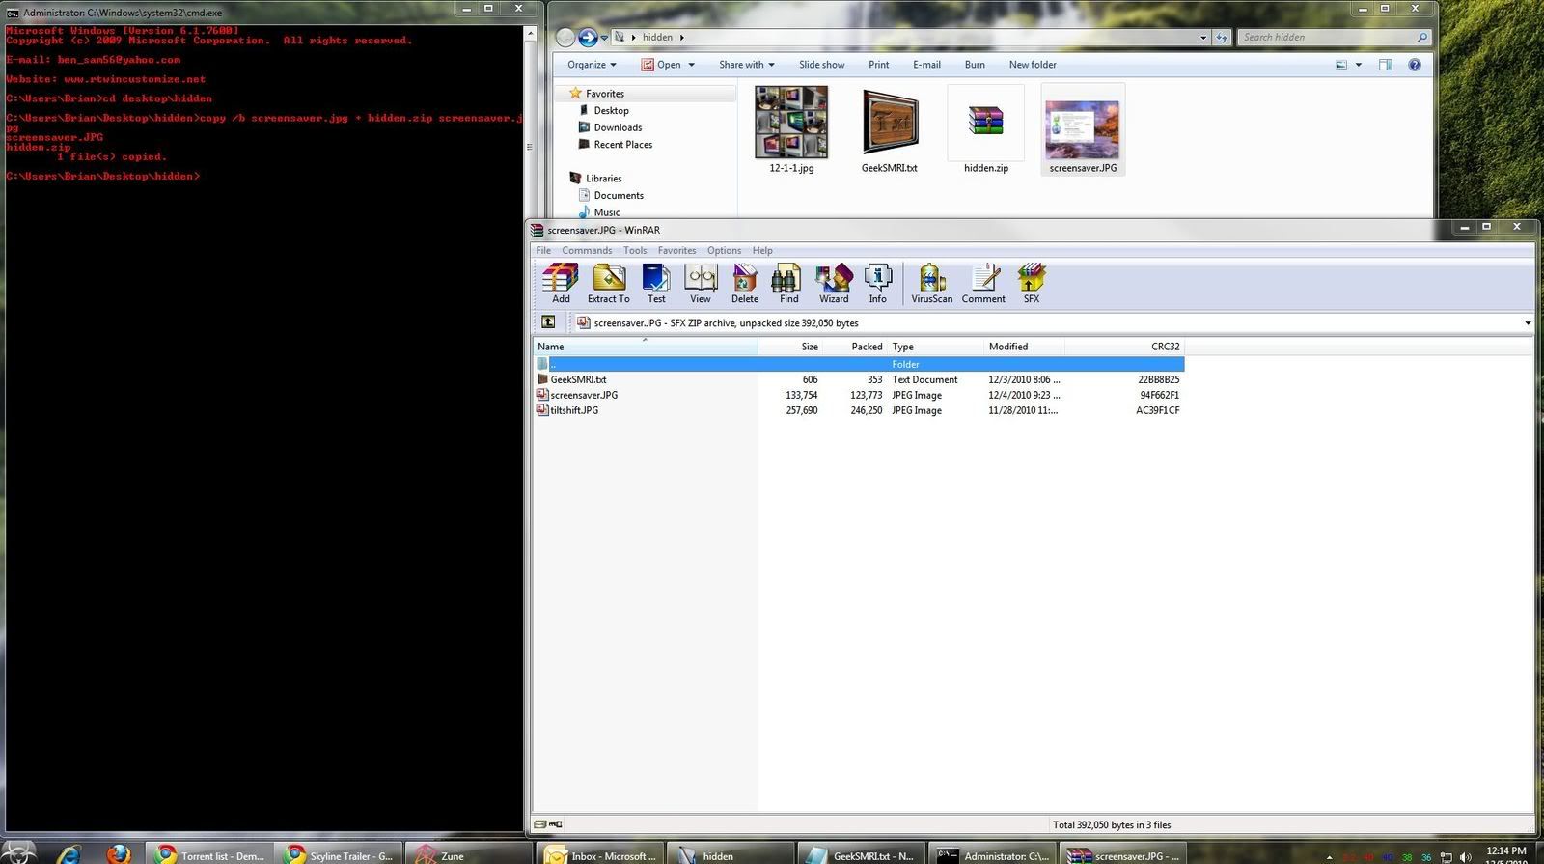Screen dimensions: 1544x864
Task: Expand Explorer address bar history dropdown
Action: [1203, 38]
